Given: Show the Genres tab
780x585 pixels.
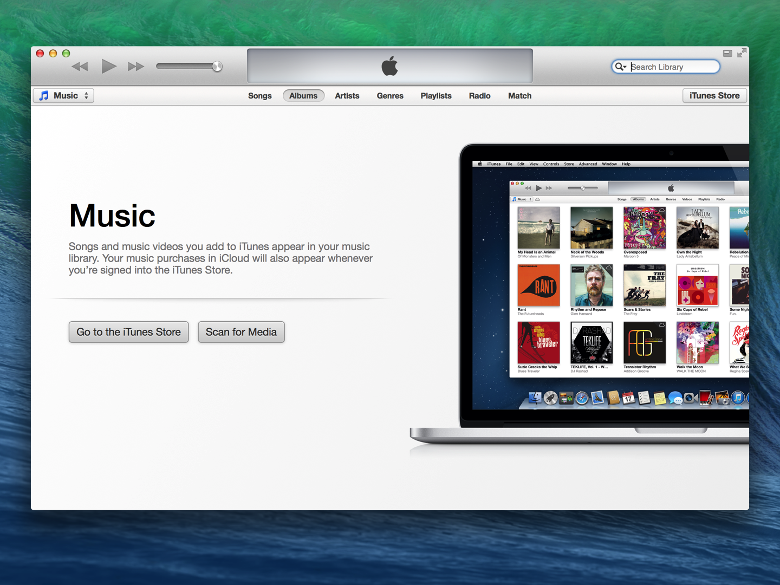Looking at the screenshot, I should (x=390, y=96).
